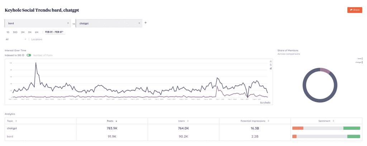Click the info icon beside Indexed to 100
Image resolution: width=367 pixels, height=146 pixels.
click(x=23, y=55)
